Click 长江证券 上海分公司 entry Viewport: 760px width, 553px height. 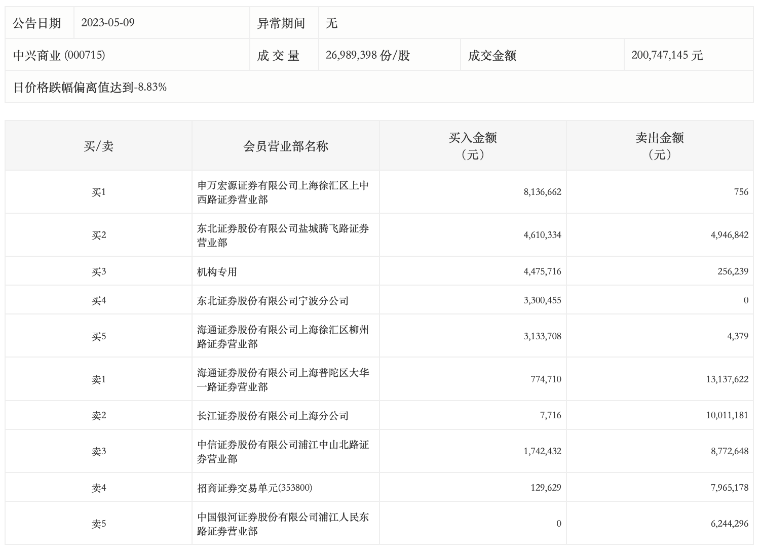coord(273,416)
